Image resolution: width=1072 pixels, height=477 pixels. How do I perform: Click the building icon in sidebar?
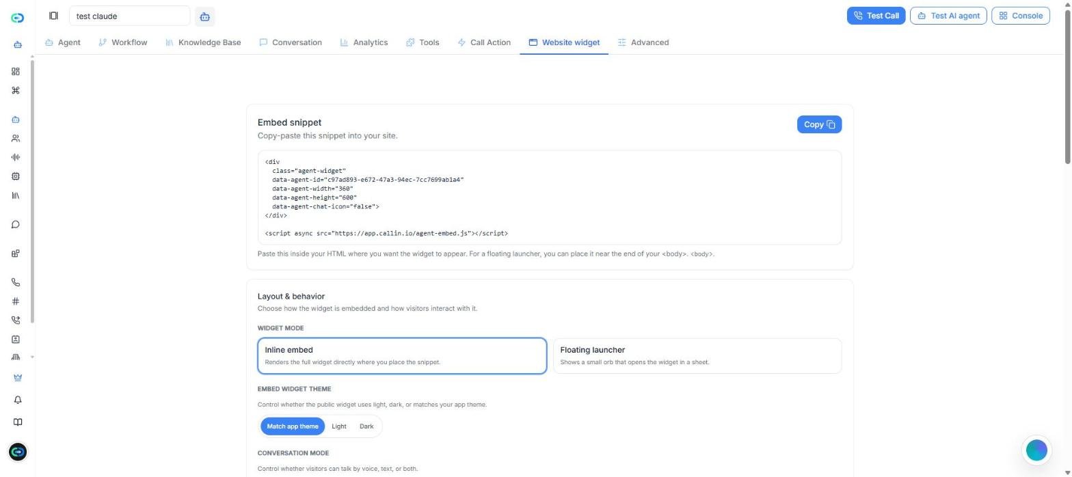pos(16,357)
